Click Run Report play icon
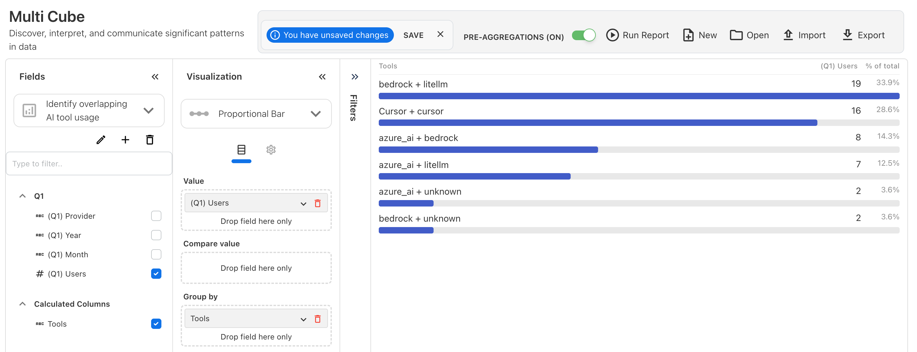The width and height of the screenshot is (917, 352). (x=612, y=35)
